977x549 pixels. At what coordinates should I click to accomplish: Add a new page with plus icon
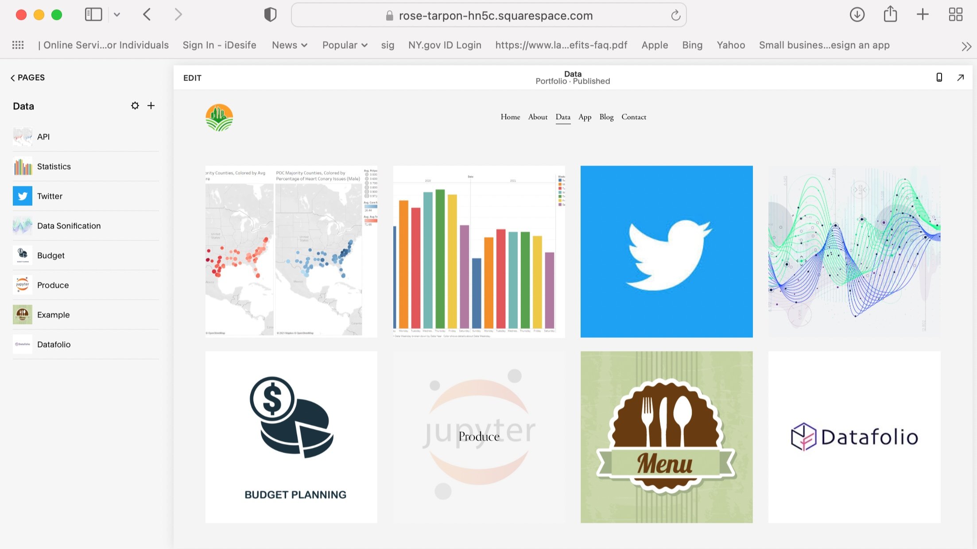(151, 105)
